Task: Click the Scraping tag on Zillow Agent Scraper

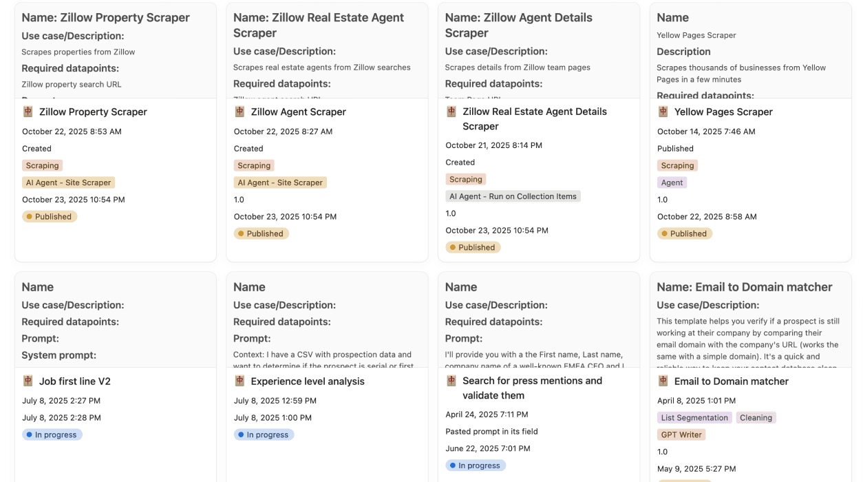Action: point(254,165)
